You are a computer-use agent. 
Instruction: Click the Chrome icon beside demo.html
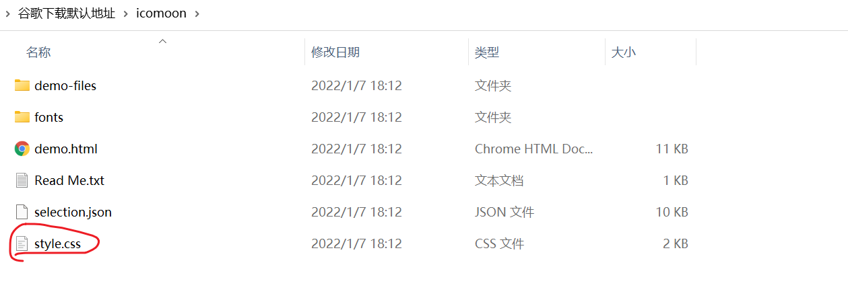pyautogui.click(x=22, y=149)
